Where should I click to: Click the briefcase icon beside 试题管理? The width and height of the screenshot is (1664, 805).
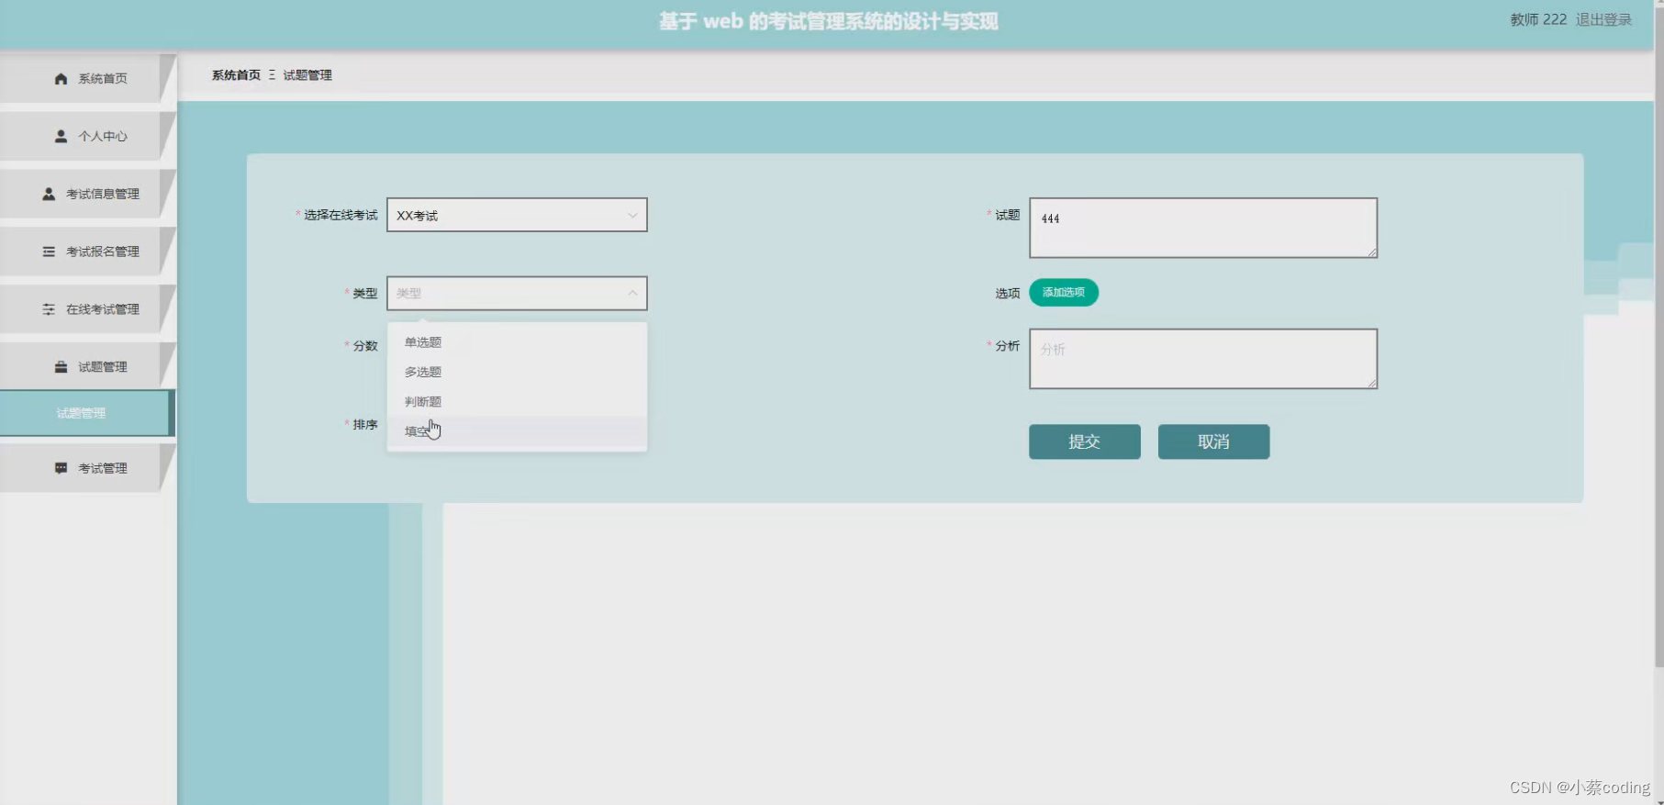(61, 367)
